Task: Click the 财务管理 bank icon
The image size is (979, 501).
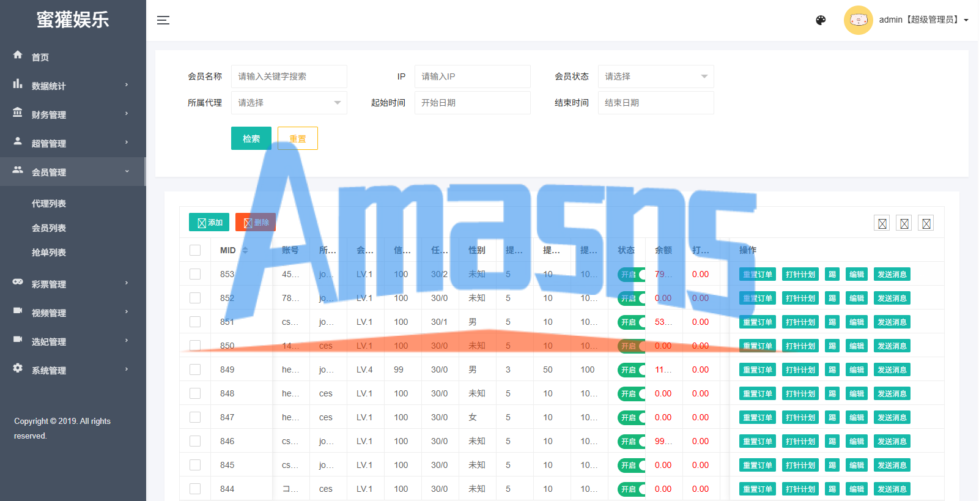Action: click(18, 113)
